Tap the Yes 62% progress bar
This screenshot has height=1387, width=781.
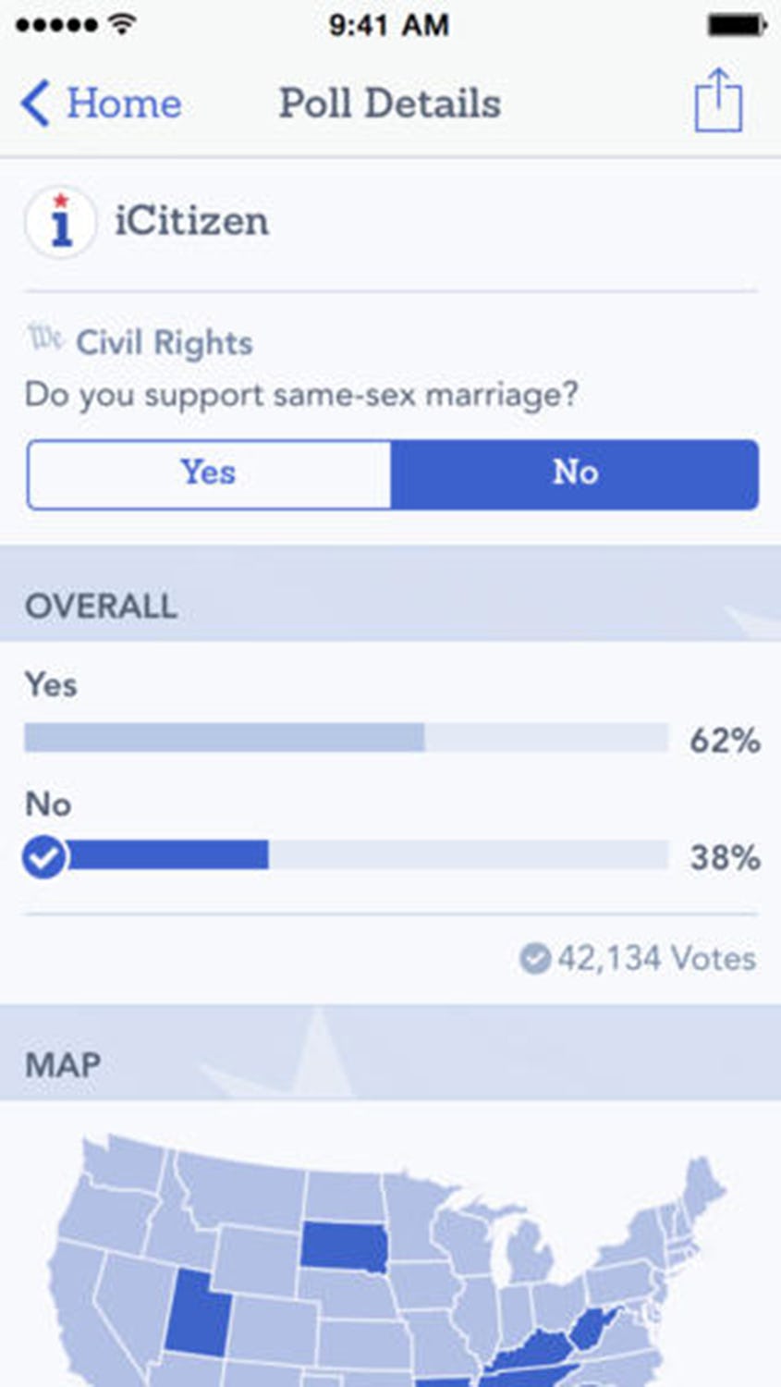(x=345, y=735)
